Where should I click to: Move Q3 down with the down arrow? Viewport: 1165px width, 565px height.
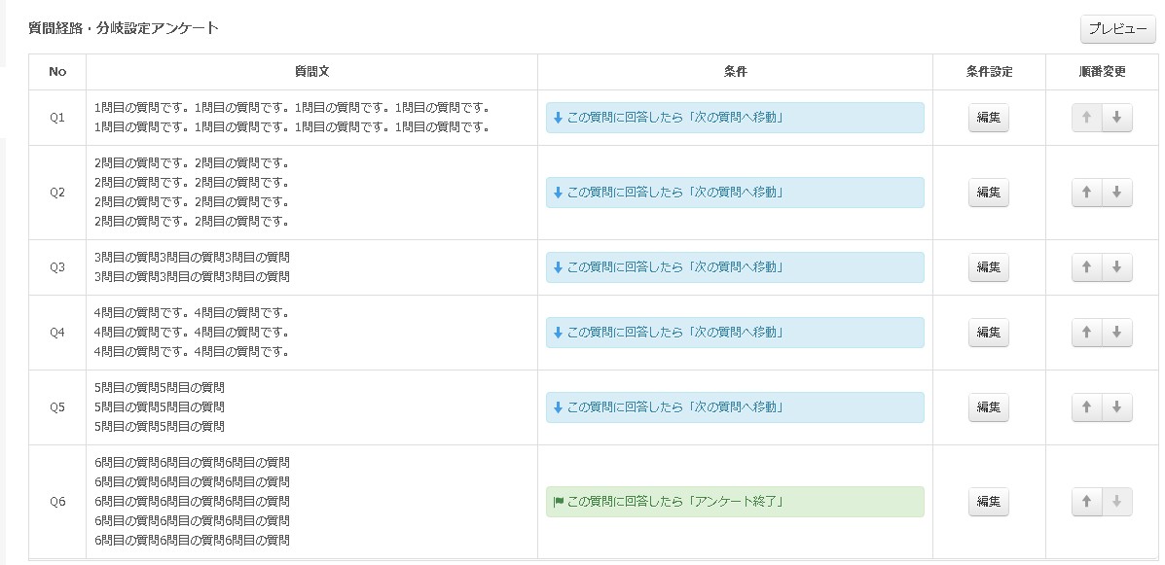click(x=1116, y=267)
